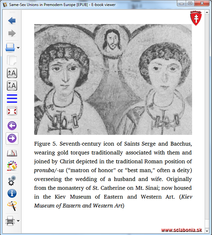This screenshot has height=235, width=212.
Task: Show the Table of Contents
Action: point(12,98)
